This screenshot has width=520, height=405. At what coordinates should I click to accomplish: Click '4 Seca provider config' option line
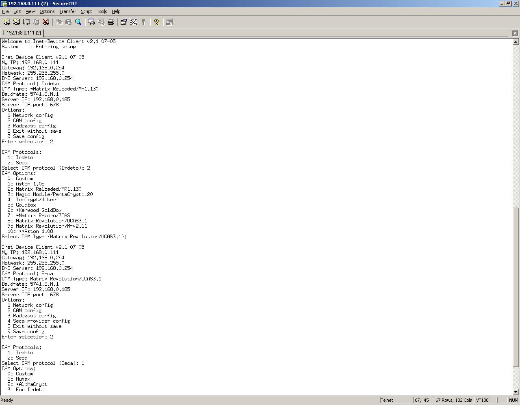pyautogui.click(x=39, y=321)
